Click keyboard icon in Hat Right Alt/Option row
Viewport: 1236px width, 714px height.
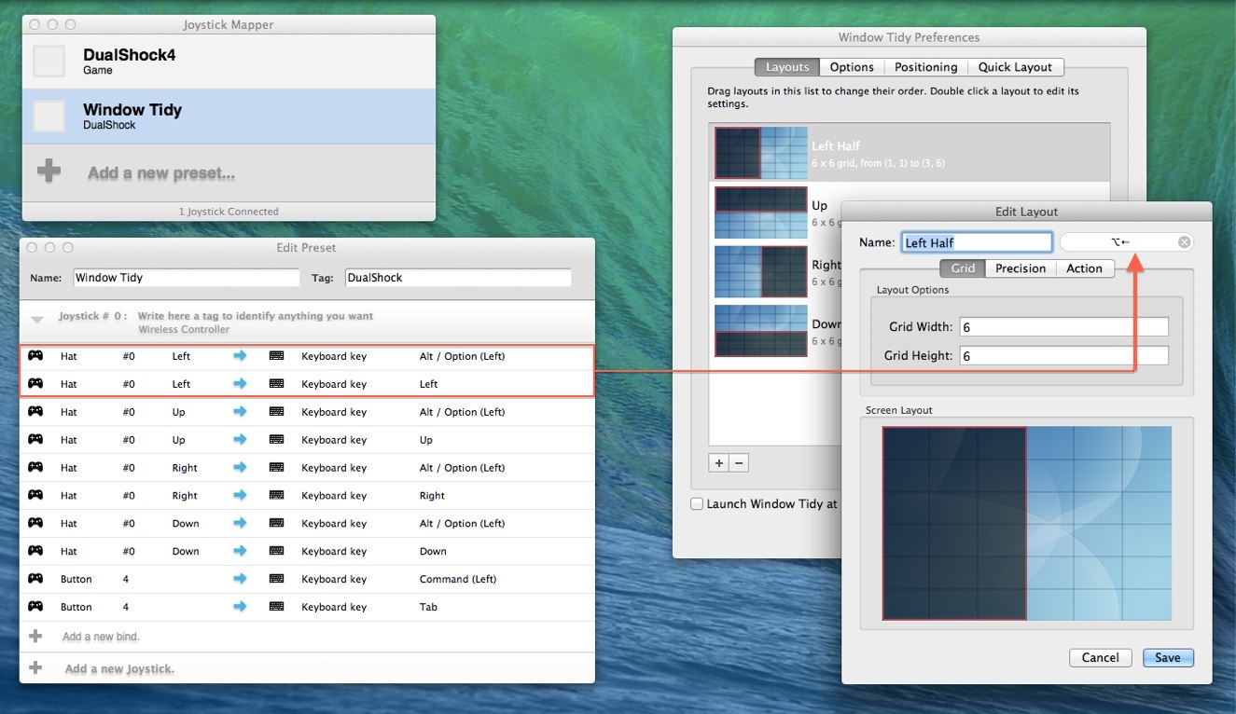[276, 468]
